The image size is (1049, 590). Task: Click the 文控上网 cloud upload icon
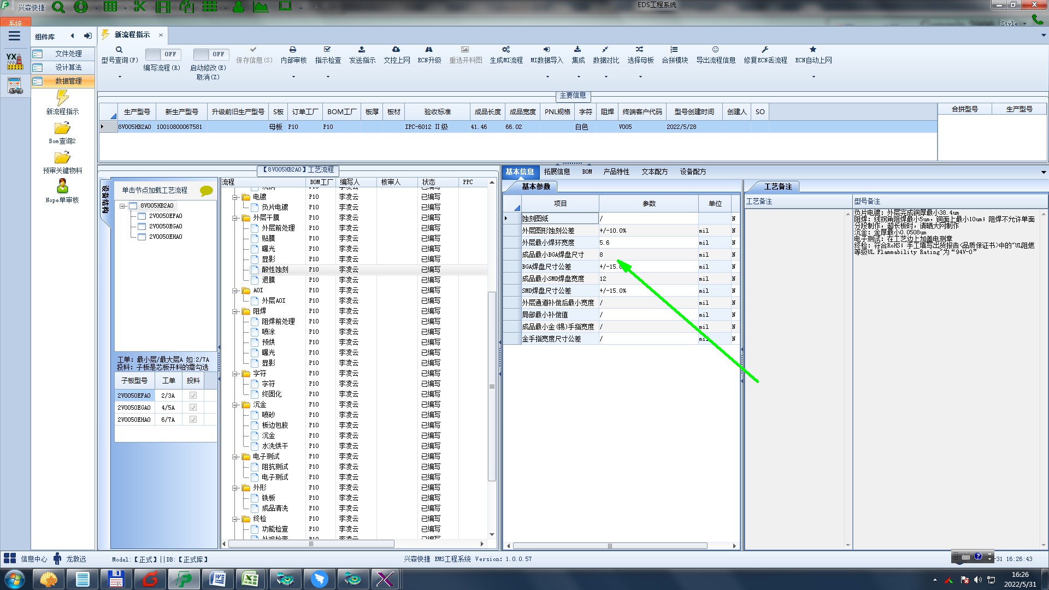point(396,50)
